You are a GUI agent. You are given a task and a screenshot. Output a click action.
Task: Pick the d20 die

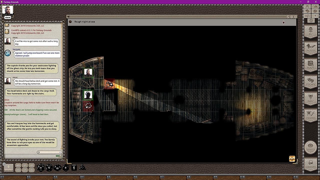[41, 167]
